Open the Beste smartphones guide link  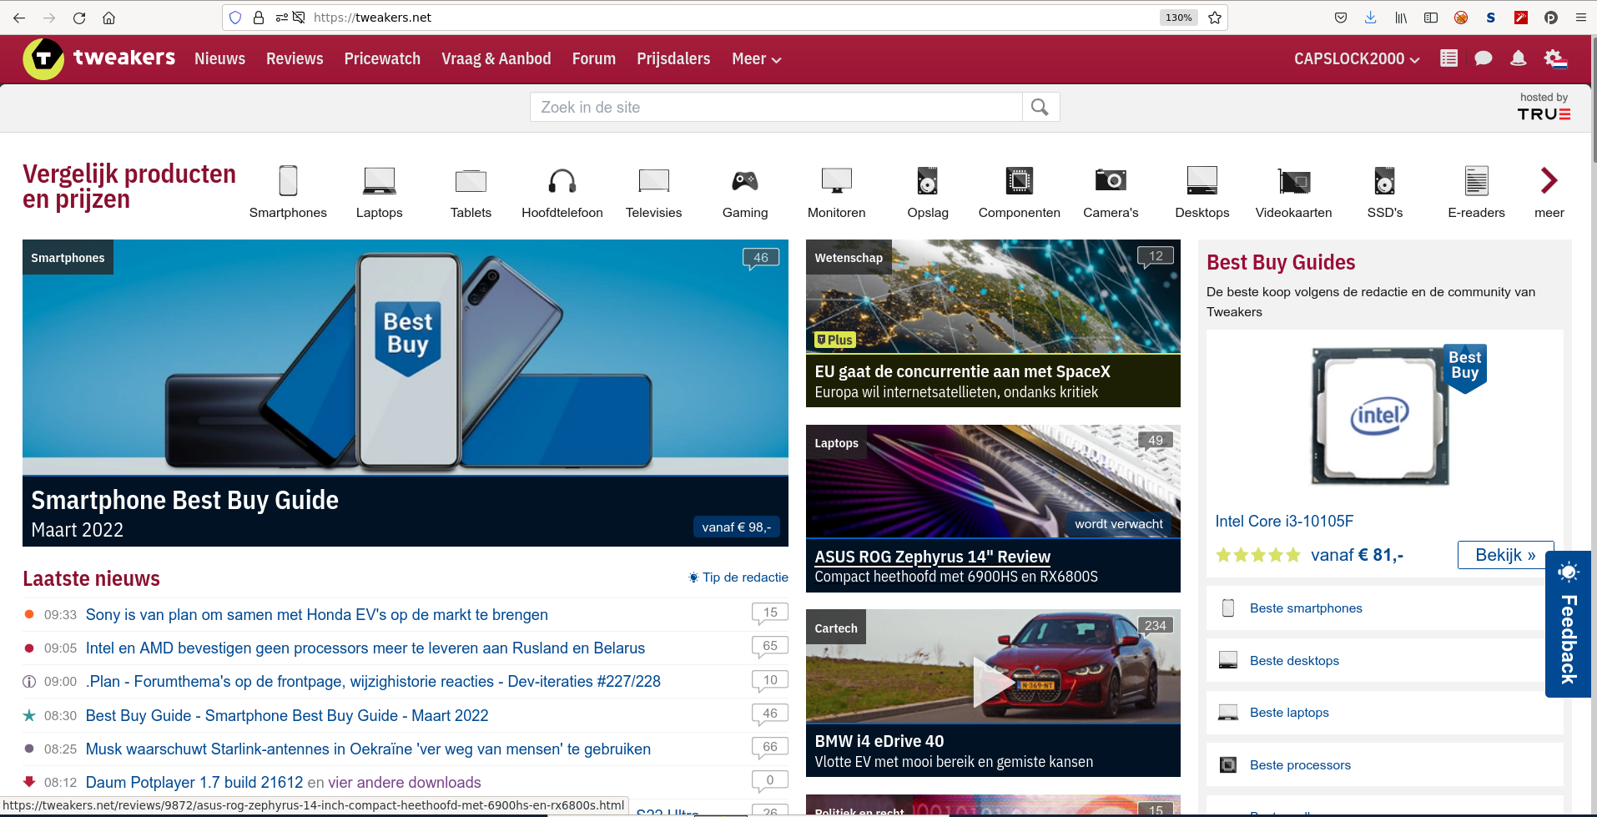pos(1306,608)
